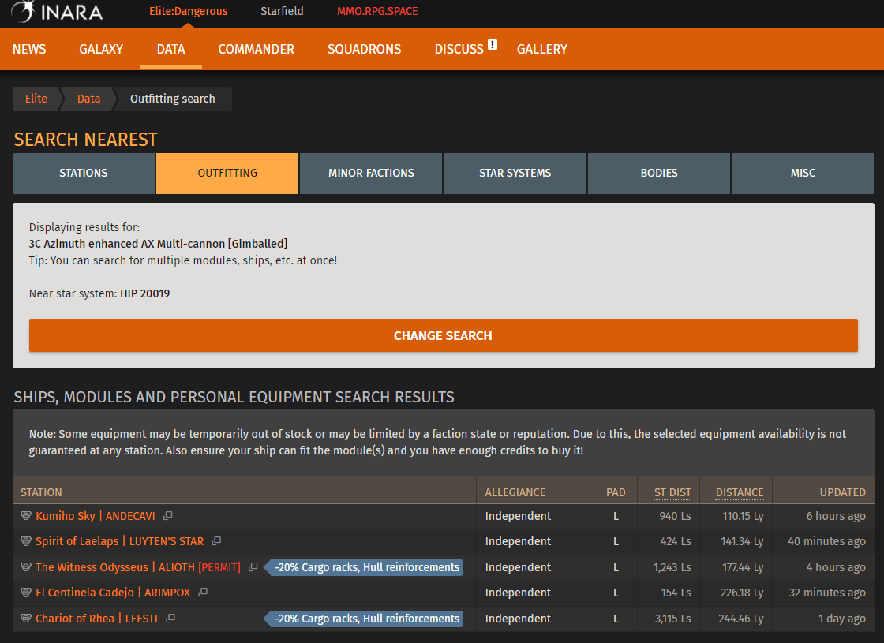Screen dimensions: 884x643
Task: Select the MISC search tab
Action: [803, 173]
